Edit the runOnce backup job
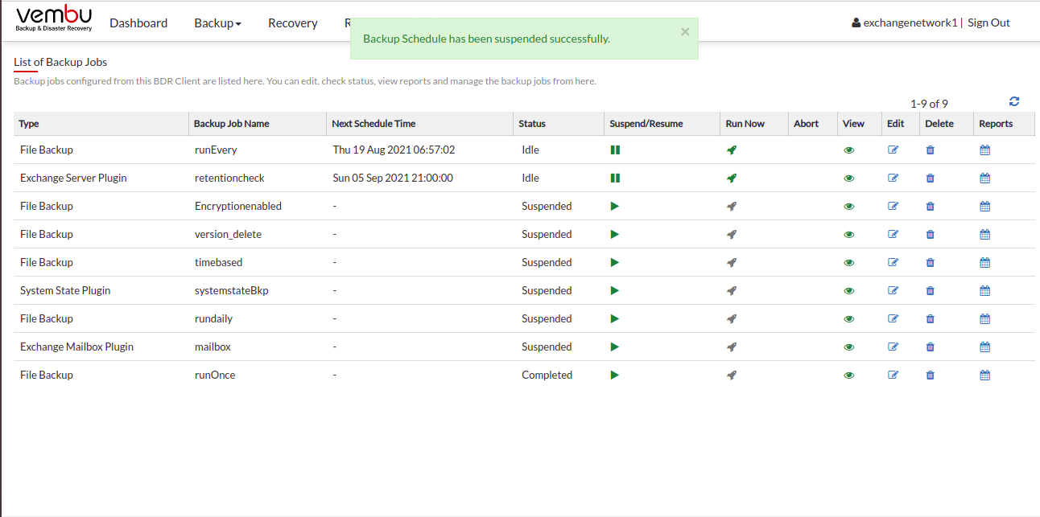 click(x=893, y=375)
